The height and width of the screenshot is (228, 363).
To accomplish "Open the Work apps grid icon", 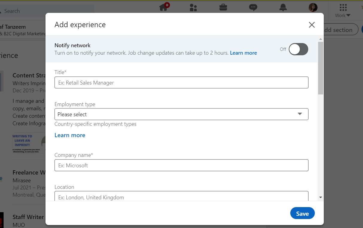I will (343, 7).
